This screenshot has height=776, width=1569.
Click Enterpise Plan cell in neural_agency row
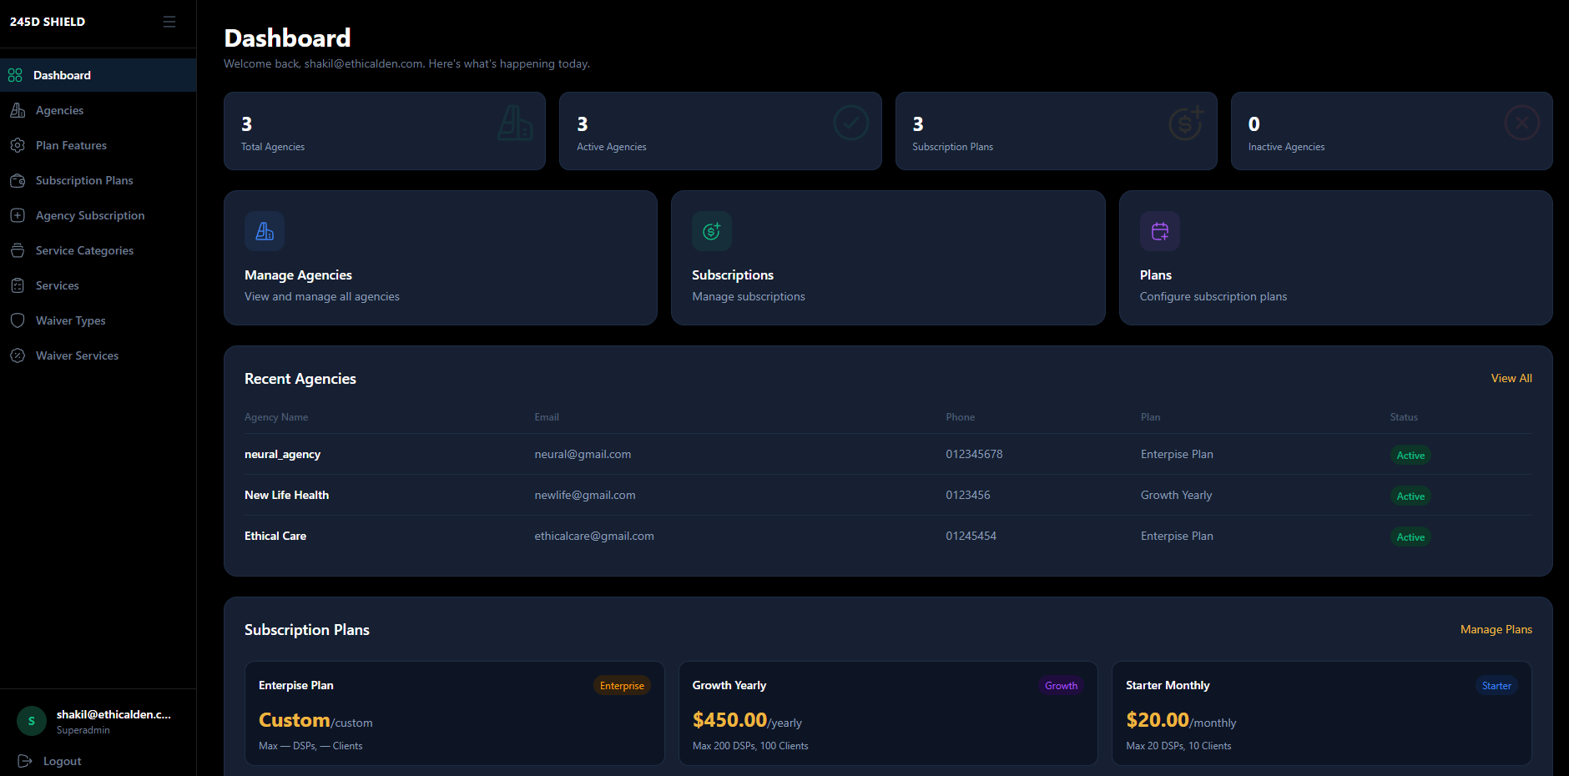[1177, 455]
